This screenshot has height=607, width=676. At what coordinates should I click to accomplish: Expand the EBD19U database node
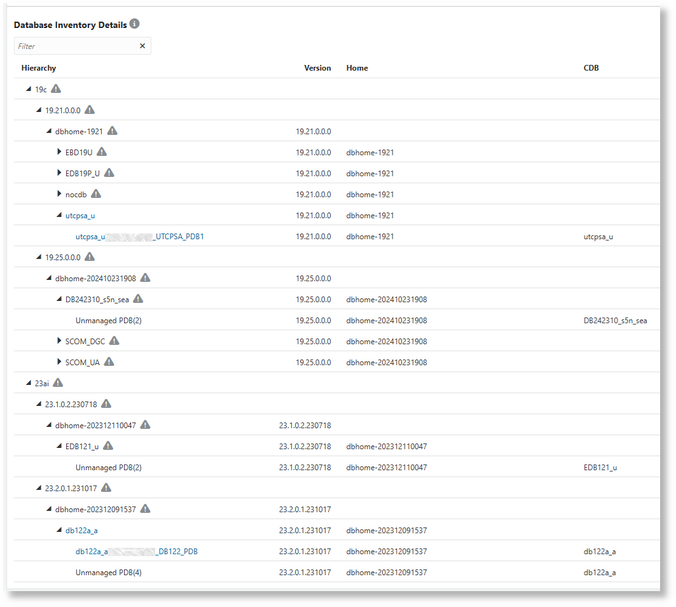(59, 152)
